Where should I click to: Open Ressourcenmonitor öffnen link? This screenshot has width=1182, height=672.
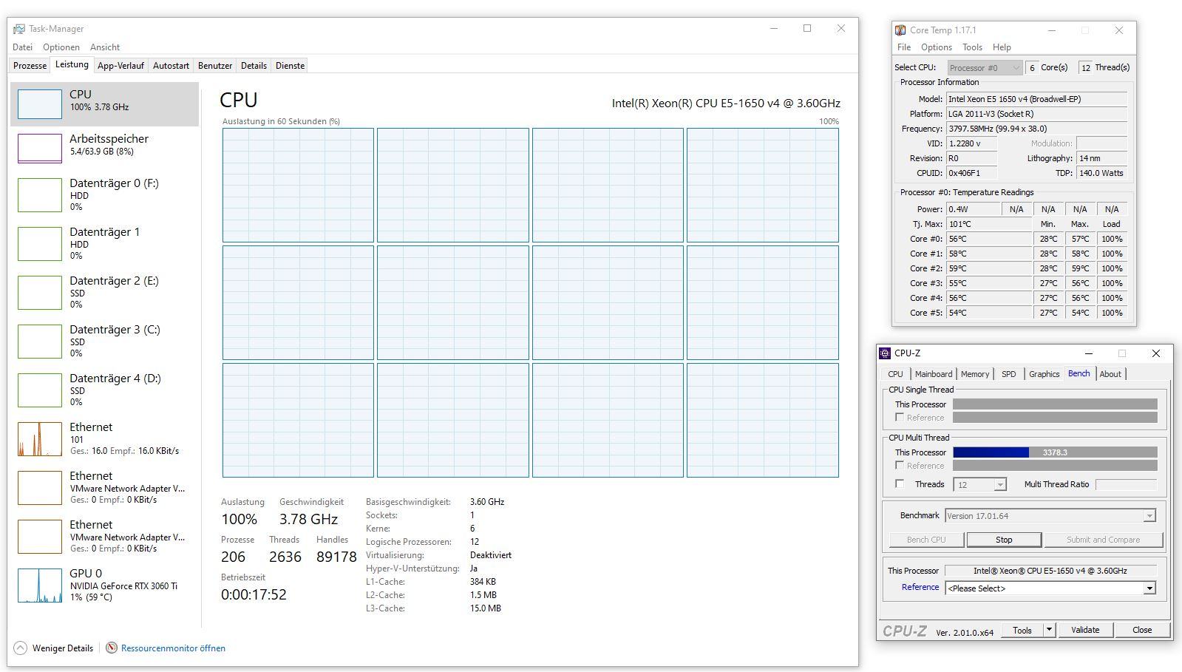click(173, 648)
